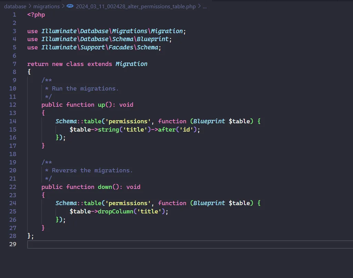
Task: Click the PHP file icon in breadcrumb
Action: pos(70,6)
